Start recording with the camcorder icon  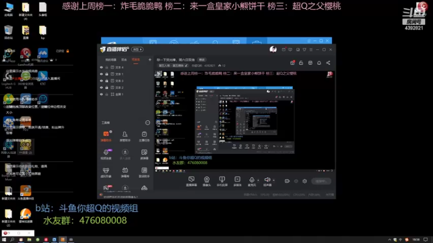[287, 181]
